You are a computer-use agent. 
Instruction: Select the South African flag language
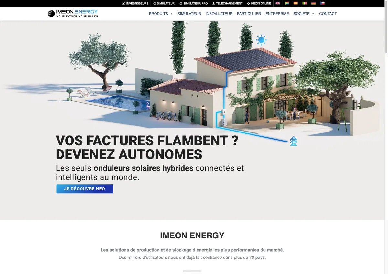coord(286,3)
